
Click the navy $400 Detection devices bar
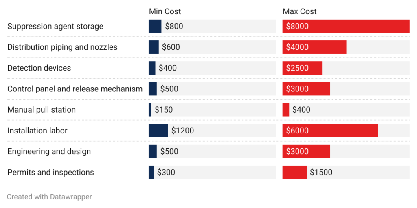152,68
